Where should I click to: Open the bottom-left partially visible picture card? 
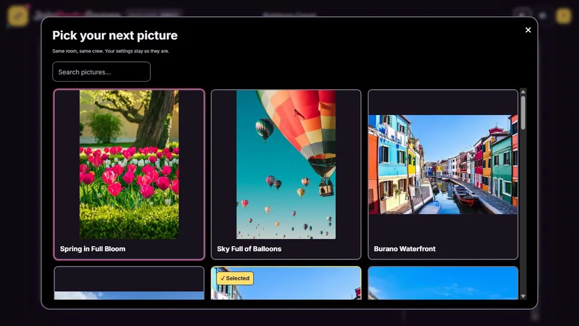tap(129, 283)
